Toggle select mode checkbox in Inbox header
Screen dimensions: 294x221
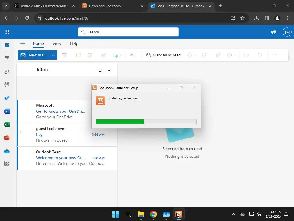click(100, 70)
